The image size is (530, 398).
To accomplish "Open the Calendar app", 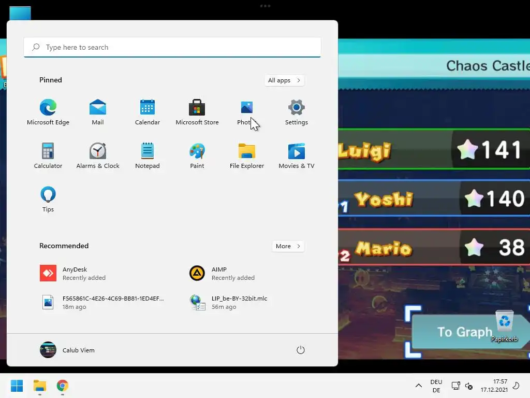I will [x=148, y=112].
